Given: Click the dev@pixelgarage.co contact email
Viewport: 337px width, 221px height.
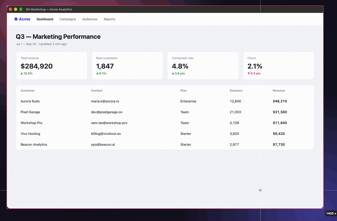Looking at the screenshot, I should pos(107,112).
